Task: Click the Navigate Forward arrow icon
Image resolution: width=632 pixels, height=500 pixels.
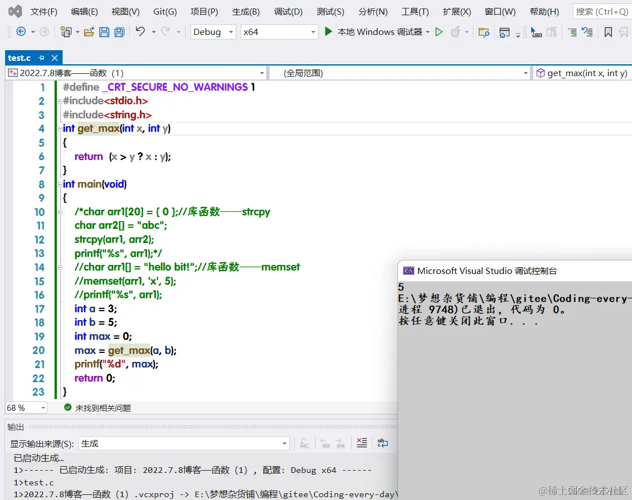Action: [x=44, y=32]
